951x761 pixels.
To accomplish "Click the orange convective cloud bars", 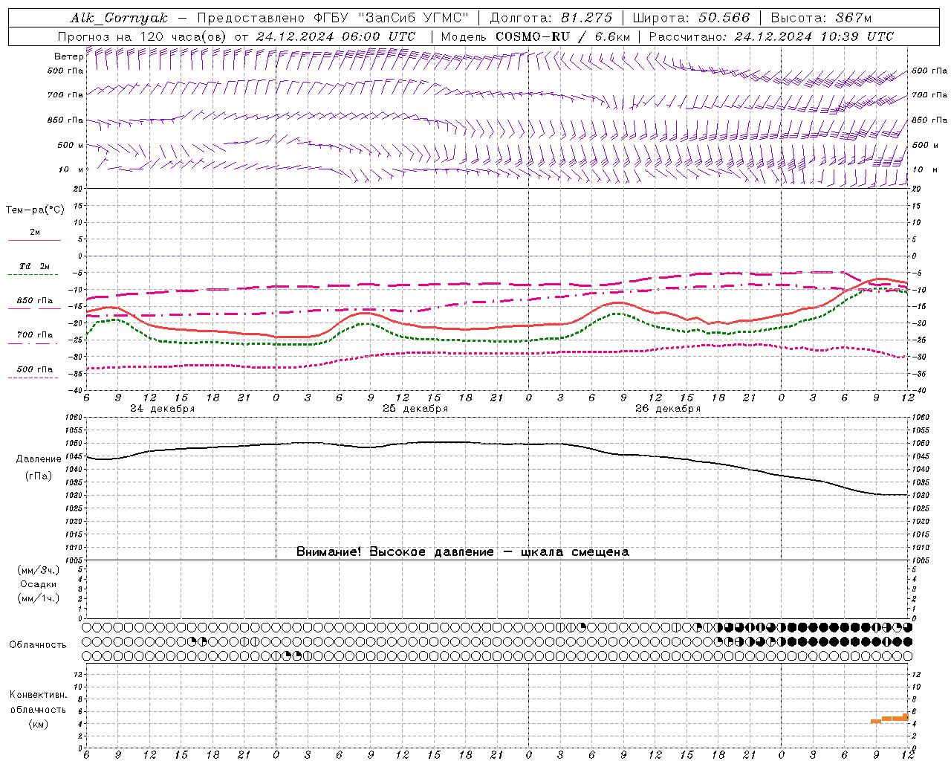I will (x=889, y=719).
